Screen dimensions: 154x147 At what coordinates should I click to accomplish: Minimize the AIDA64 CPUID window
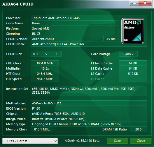(x=134, y=3)
